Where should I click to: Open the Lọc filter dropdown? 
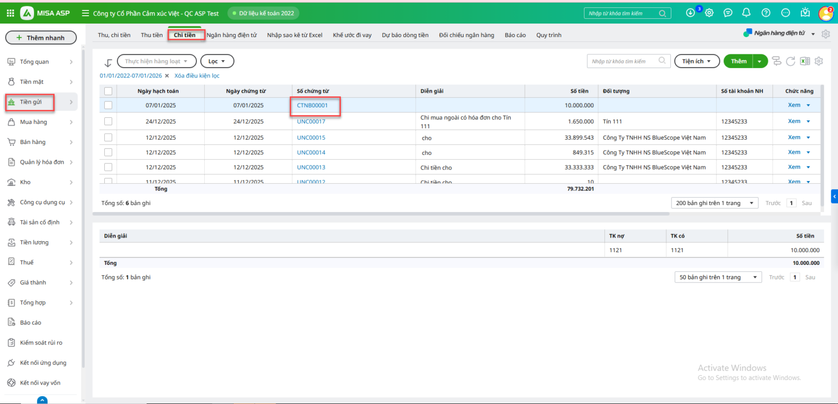pos(217,61)
